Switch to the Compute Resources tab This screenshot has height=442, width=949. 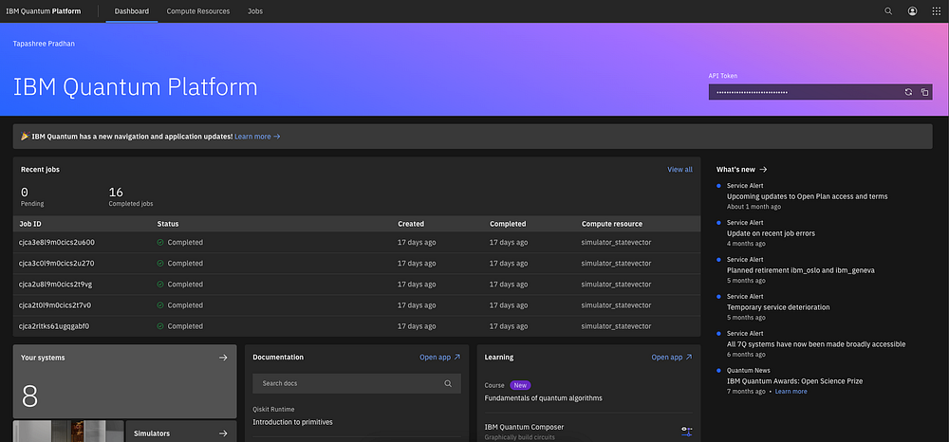(198, 10)
